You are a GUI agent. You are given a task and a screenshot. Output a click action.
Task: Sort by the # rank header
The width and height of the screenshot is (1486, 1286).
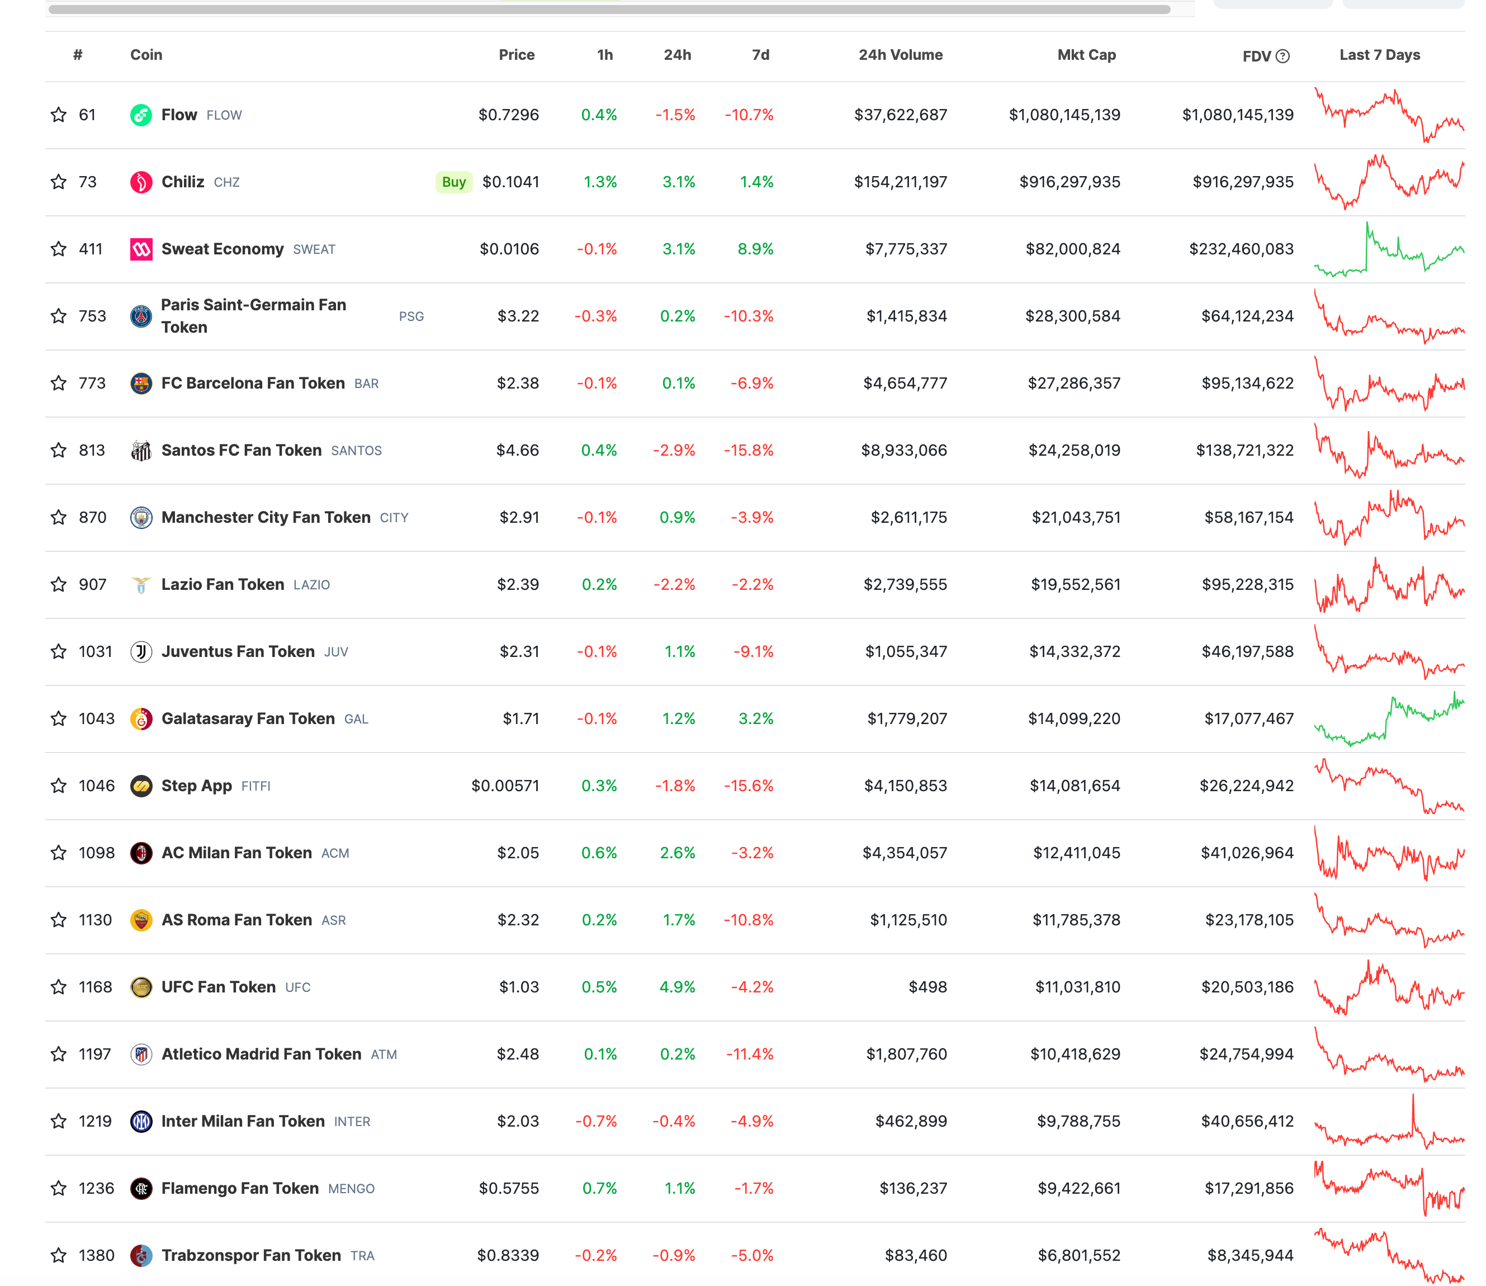[x=78, y=55]
